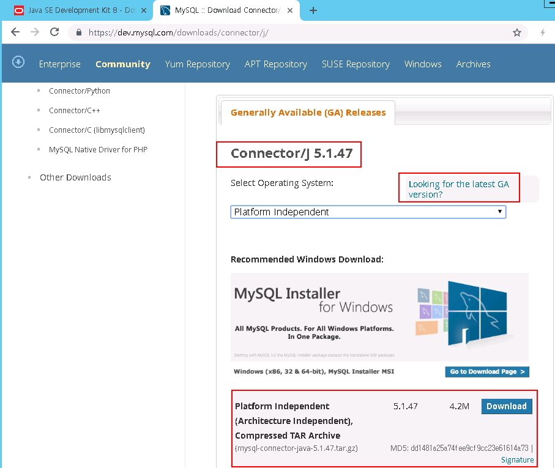This screenshot has height=468, width=555.
Task: Click the extension icon right of the address bar
Action: 543,32
